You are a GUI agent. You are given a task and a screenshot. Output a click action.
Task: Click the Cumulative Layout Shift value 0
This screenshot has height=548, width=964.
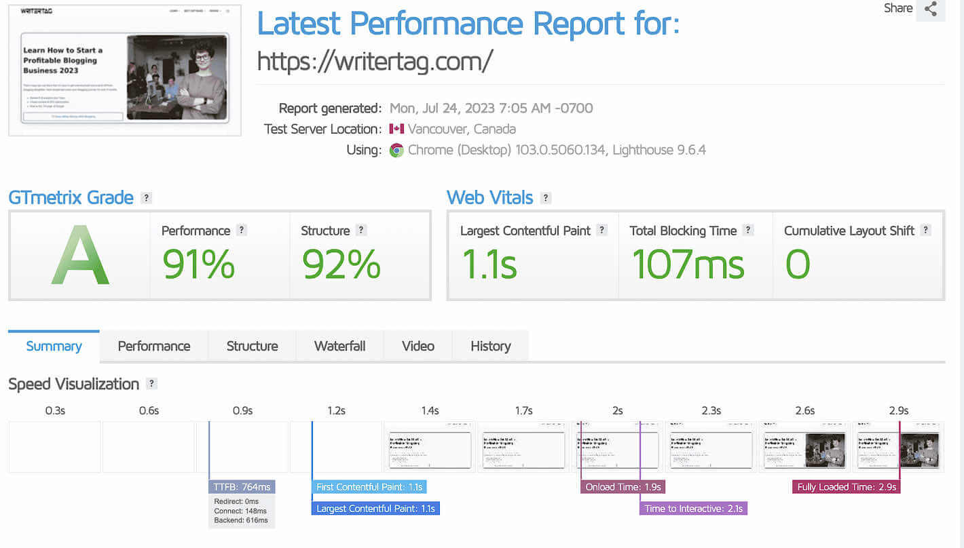point(798,264)
